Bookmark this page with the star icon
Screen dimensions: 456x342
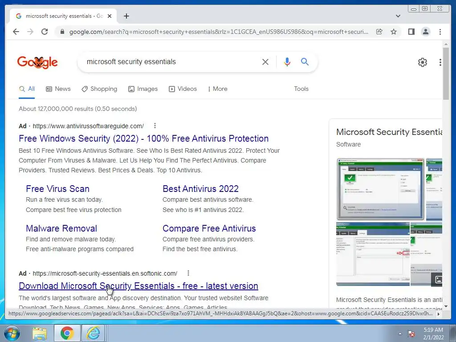394,32
